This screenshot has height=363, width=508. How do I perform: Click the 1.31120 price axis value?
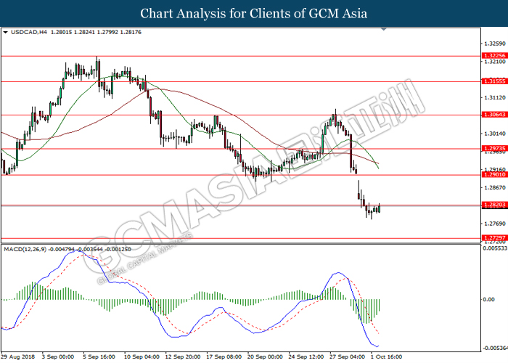pyautogui.click(x=494, y=97)
